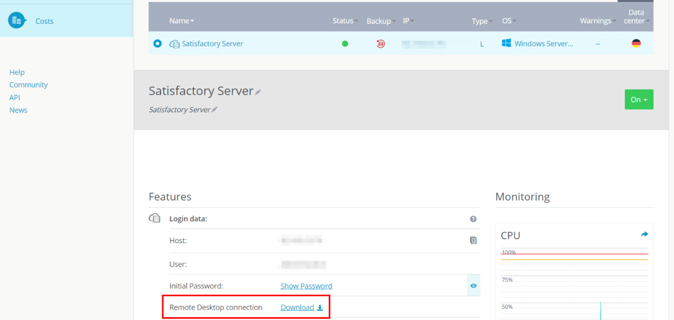674x320 pixels.
Task: Sort the server list by IP
Action: [x=408, y=21]
